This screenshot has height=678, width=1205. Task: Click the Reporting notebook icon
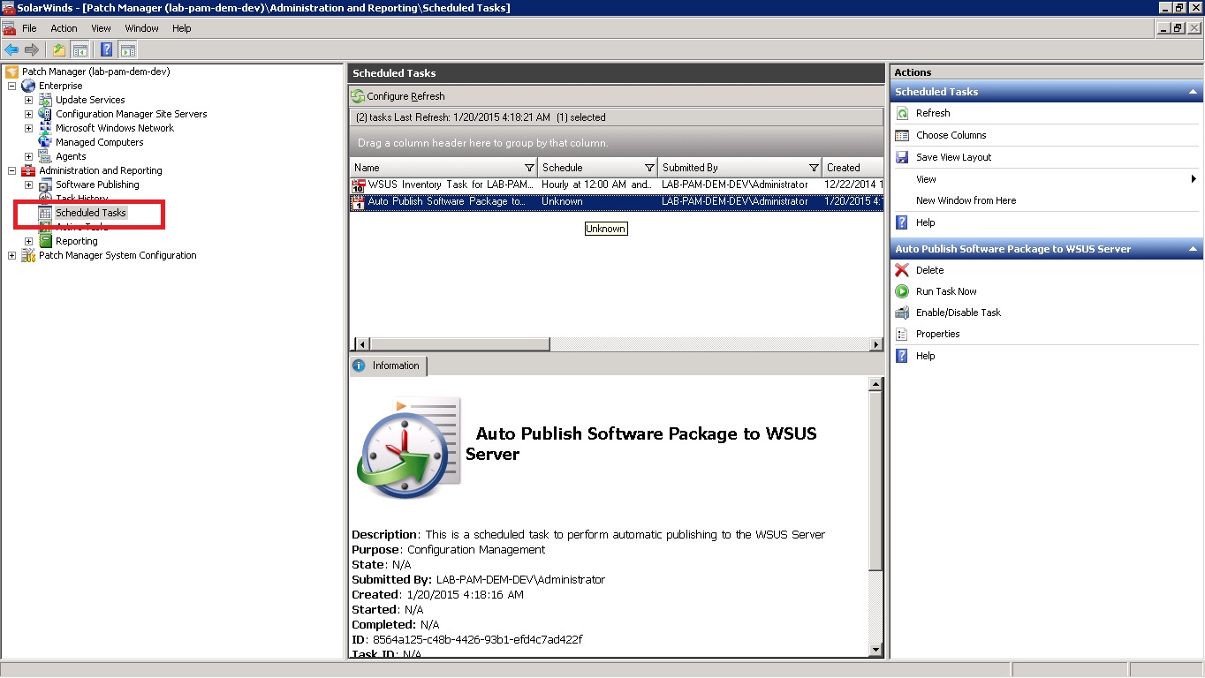pos(45,241)
